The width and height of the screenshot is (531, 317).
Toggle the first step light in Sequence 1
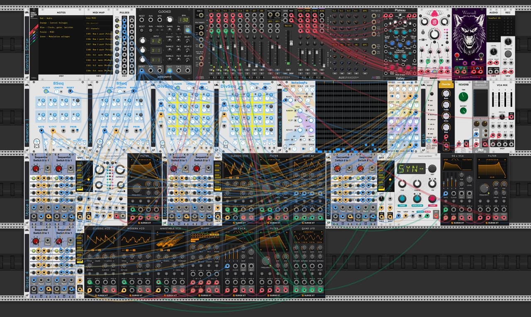[x=43, y=101]
